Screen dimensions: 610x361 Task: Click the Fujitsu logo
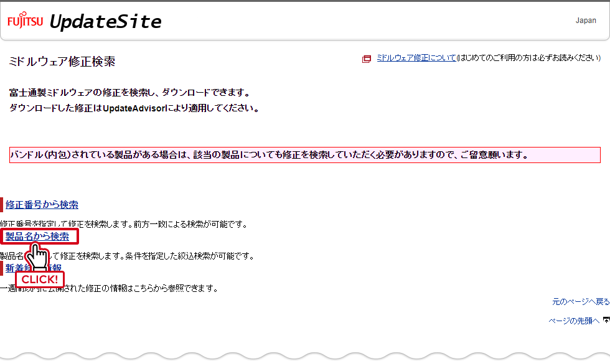[x=26, y=20]
